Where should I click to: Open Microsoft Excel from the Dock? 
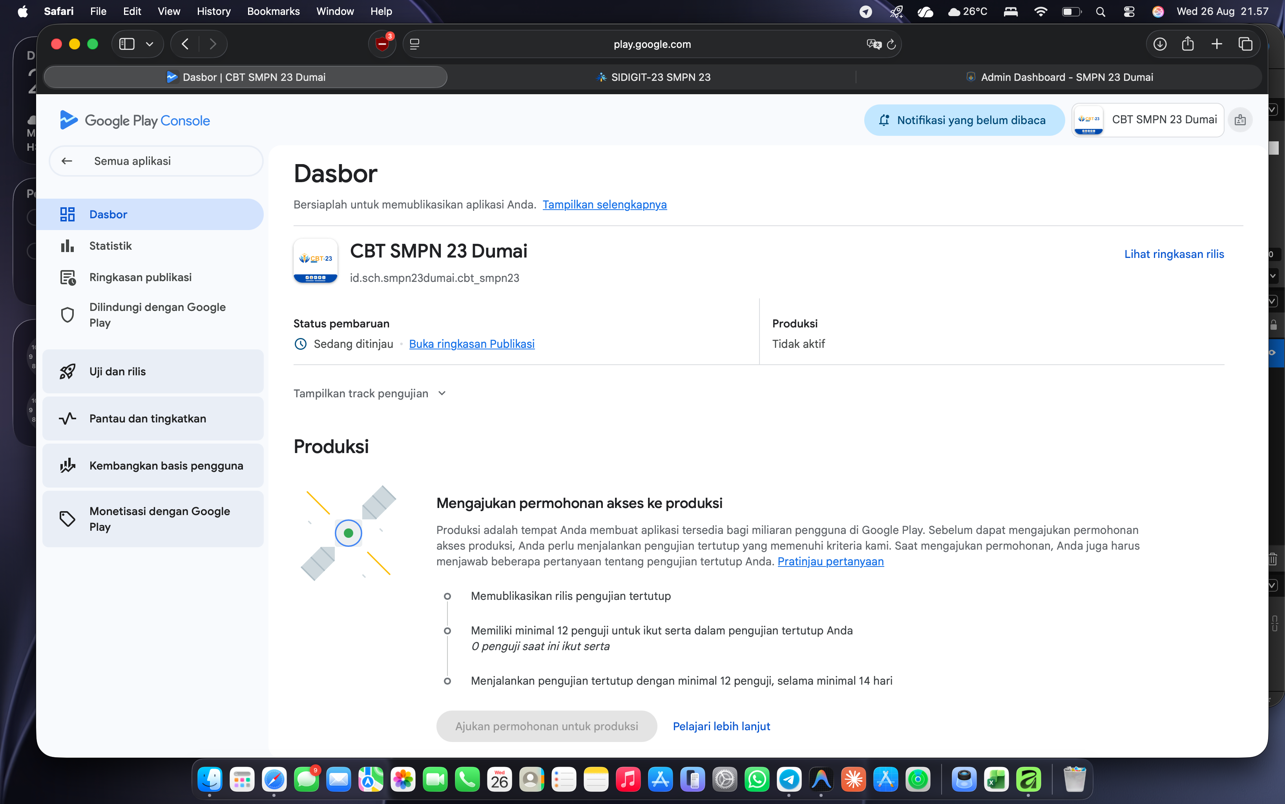point(996,780)
